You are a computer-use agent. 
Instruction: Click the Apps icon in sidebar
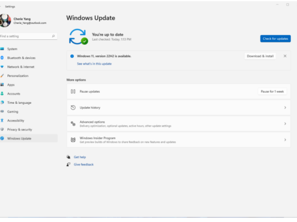2,85
